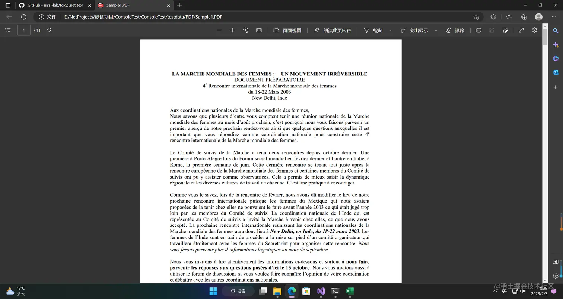Screen dimensions: 563x299
Task: Click the address bar file path
Action: point(143,17)
